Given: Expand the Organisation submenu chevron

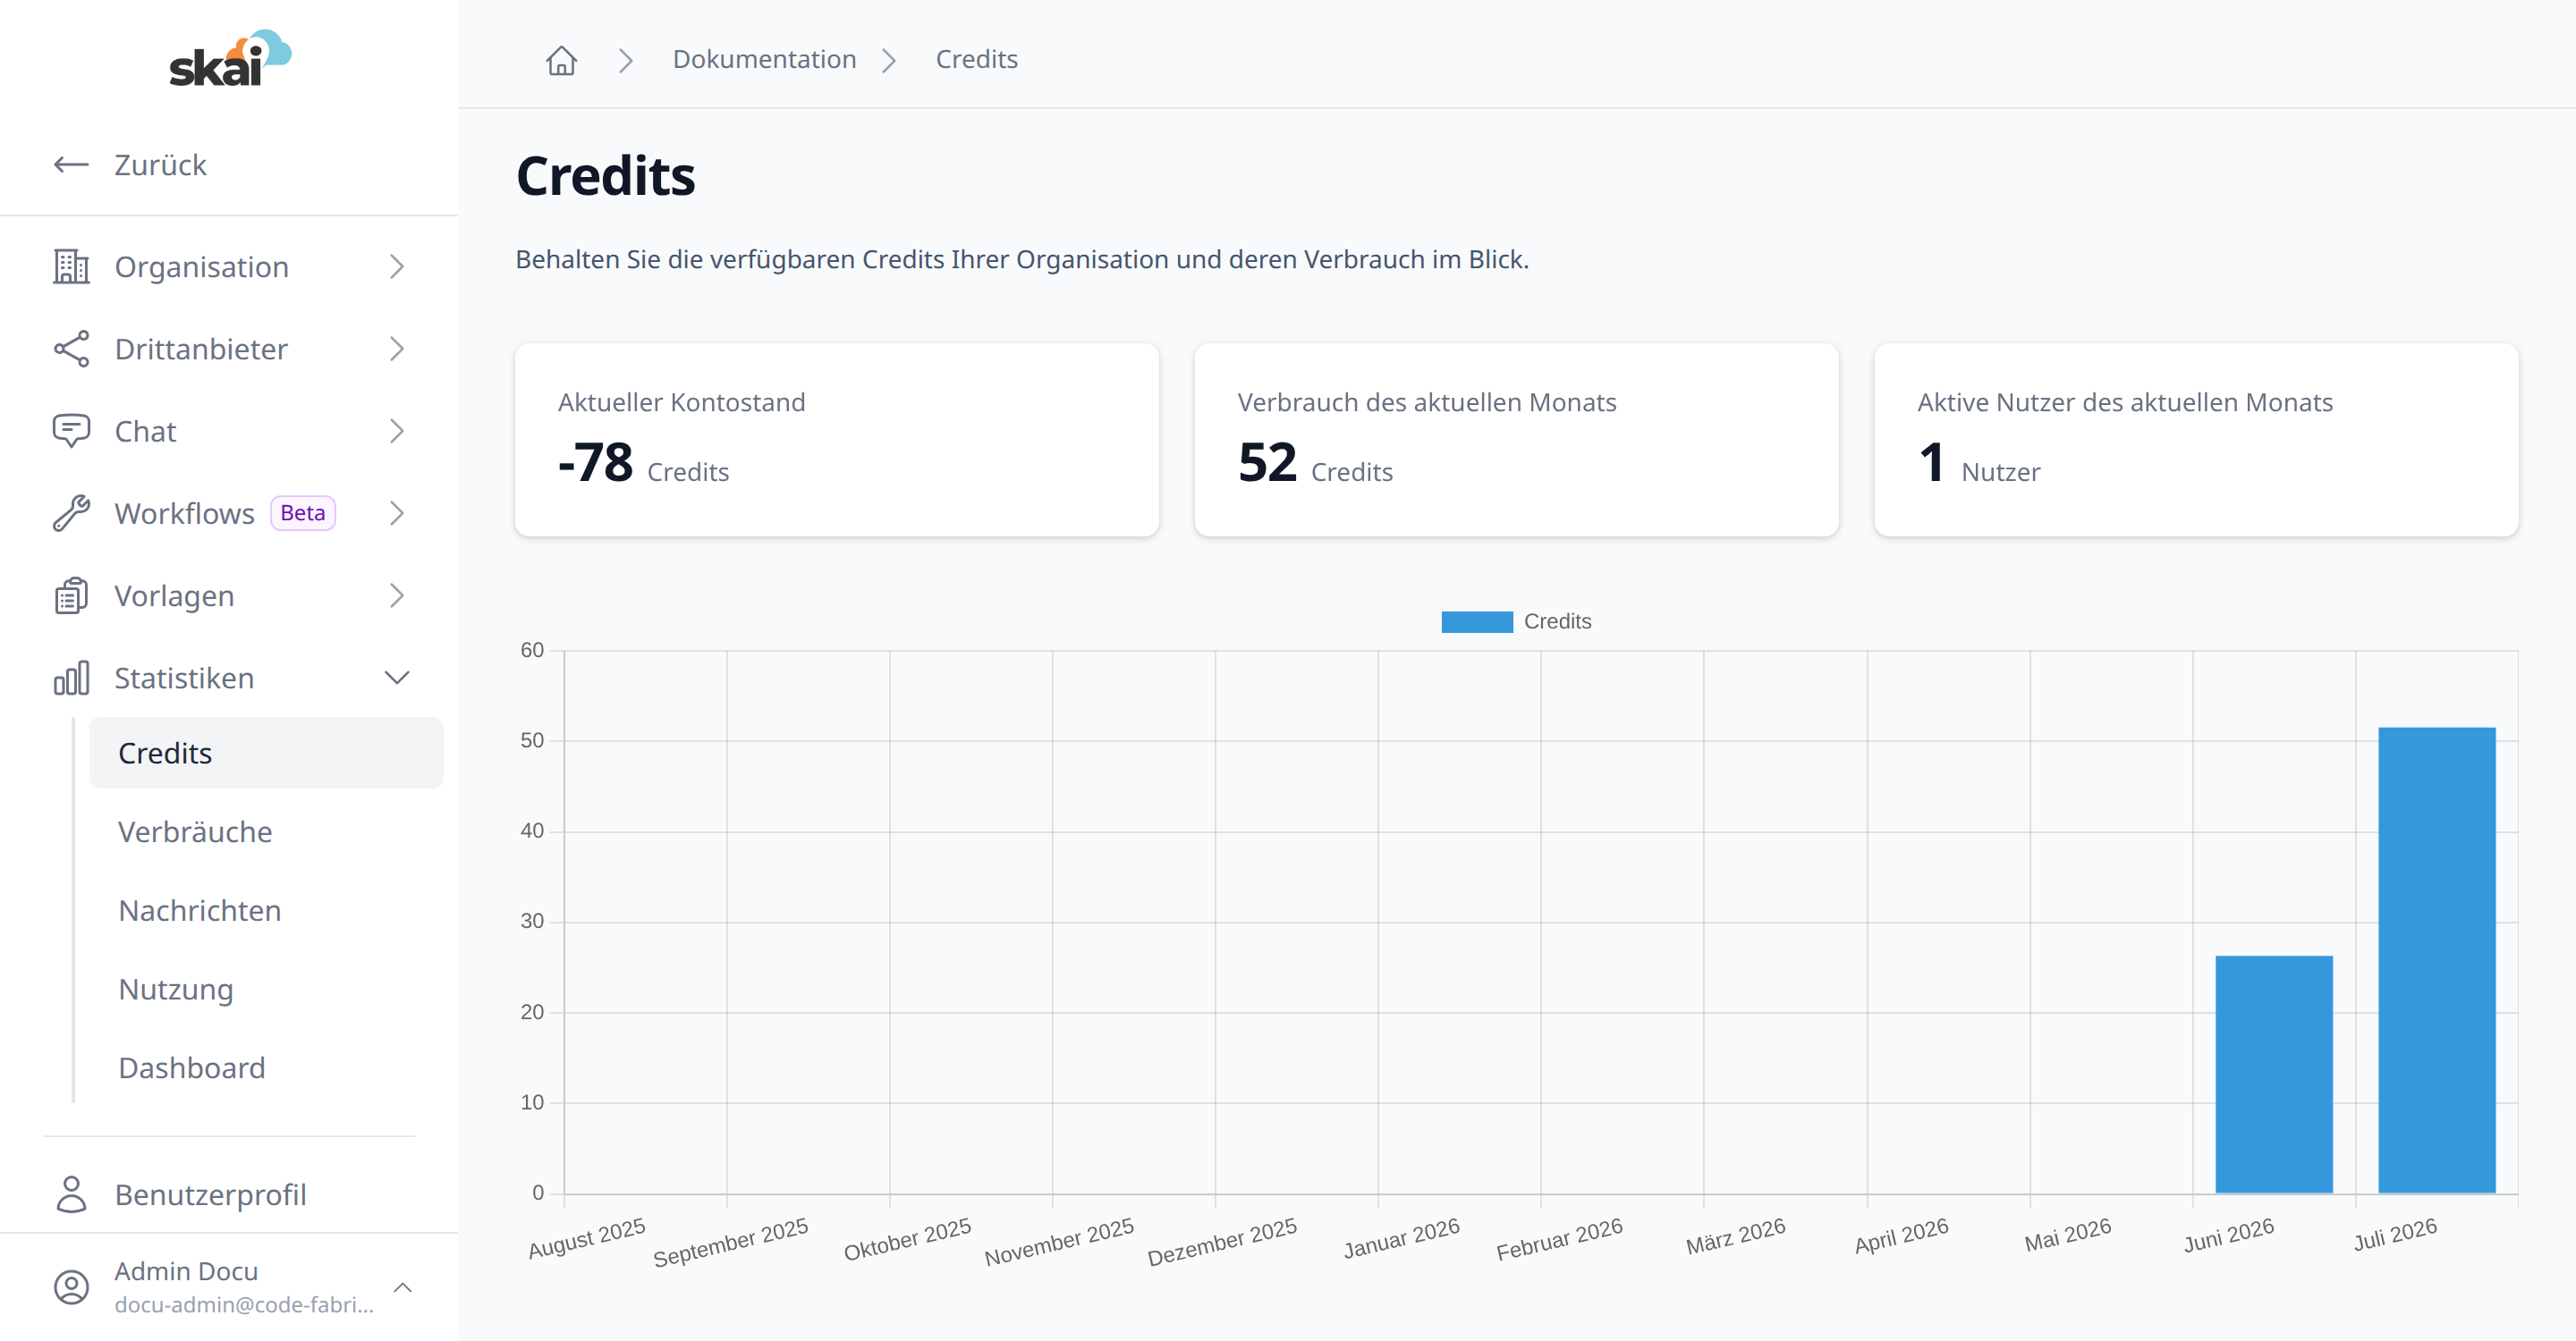Looking at the screenshot, I should (x=397, y=266).
